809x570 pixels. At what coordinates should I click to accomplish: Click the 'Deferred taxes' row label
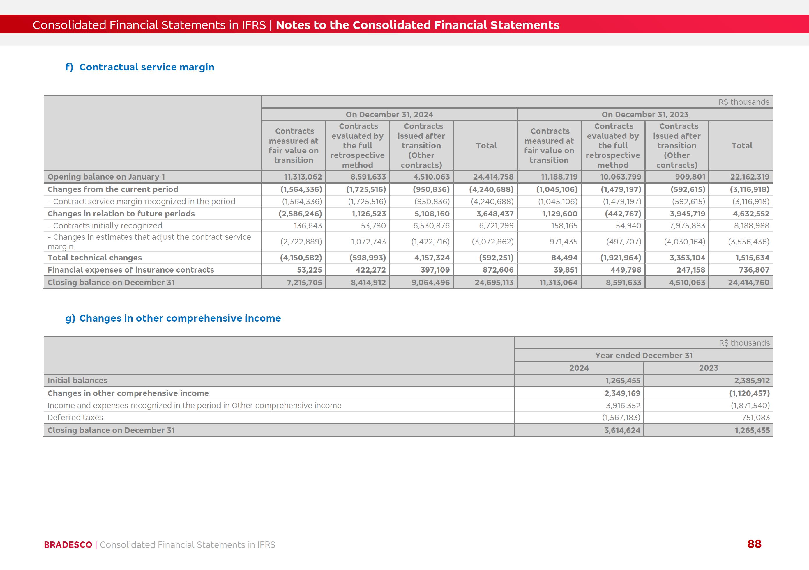tap(75, 418)
